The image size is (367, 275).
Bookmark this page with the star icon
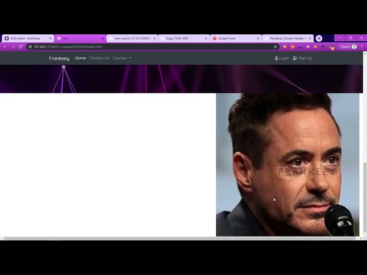coord(275,47)
